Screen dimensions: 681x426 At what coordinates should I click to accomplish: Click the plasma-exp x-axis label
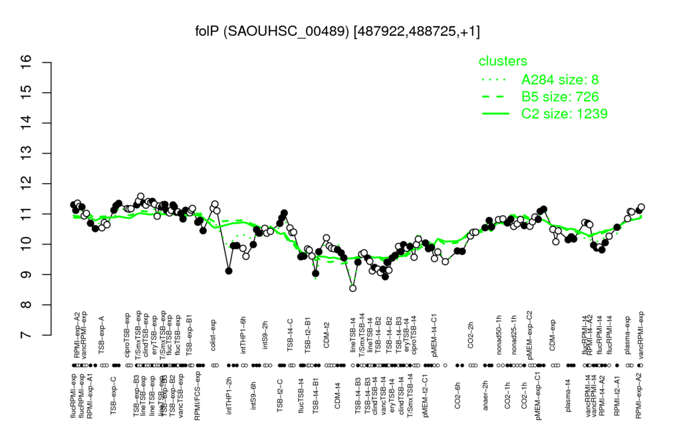click(628, 333)
